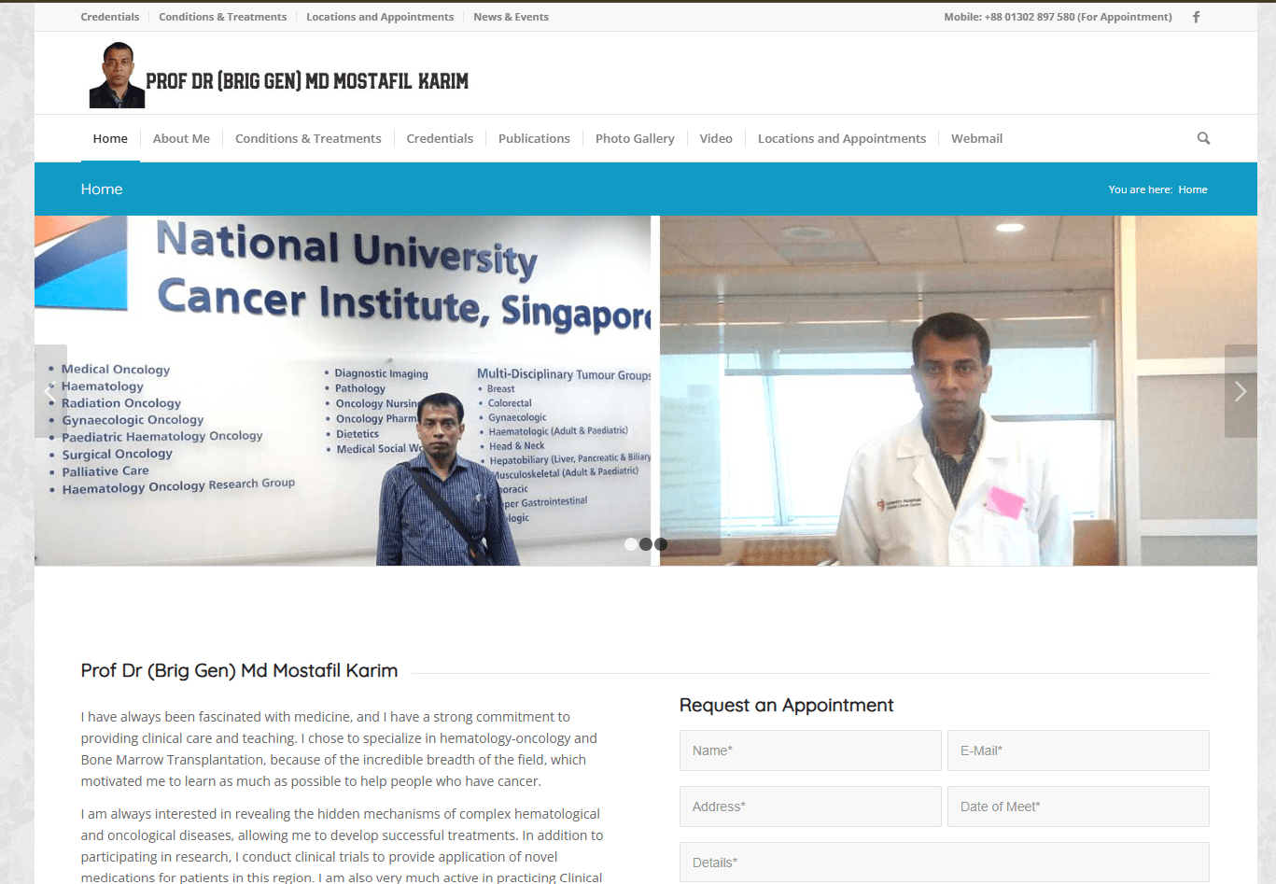This screenshot has width=1276, height=884.
Task: Advance to the next slide arrow
Action: click(x=1241, y=391)
